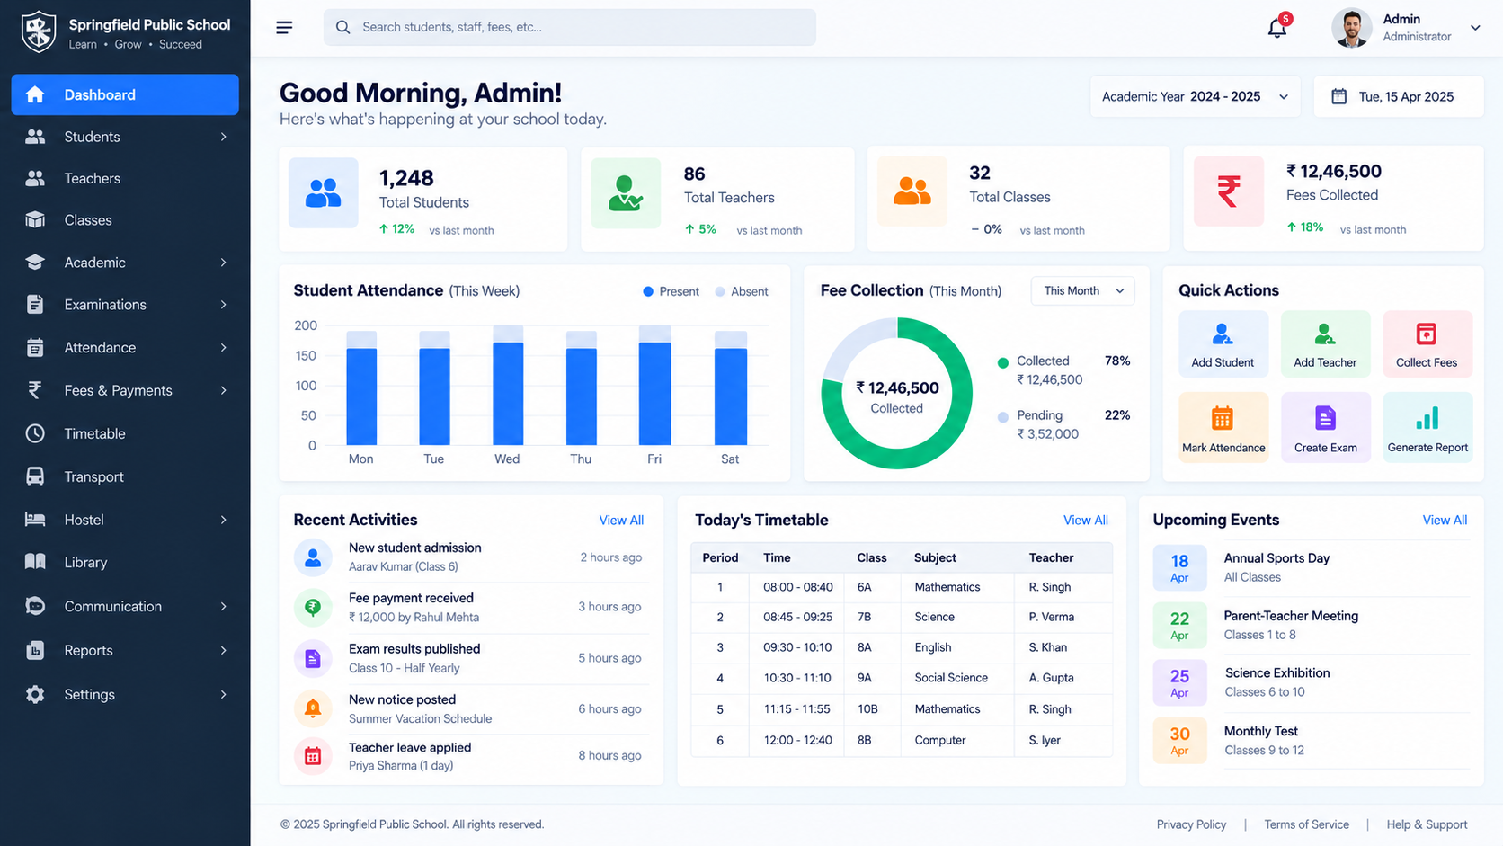Open the Privacy Policy footer link
The height and width of the screenshot is (846, 1503).
(1191, 824)
